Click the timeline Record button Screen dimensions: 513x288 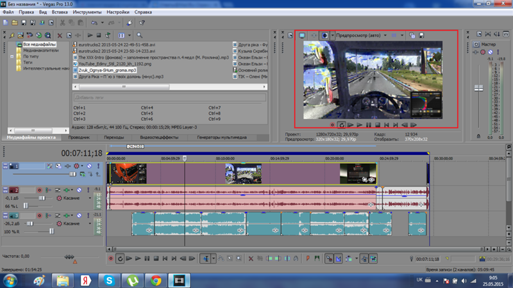111,259
